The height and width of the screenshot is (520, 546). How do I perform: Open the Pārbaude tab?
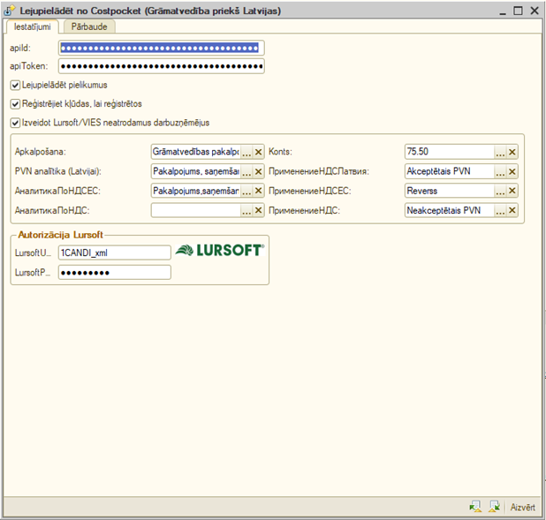(89, 26)
